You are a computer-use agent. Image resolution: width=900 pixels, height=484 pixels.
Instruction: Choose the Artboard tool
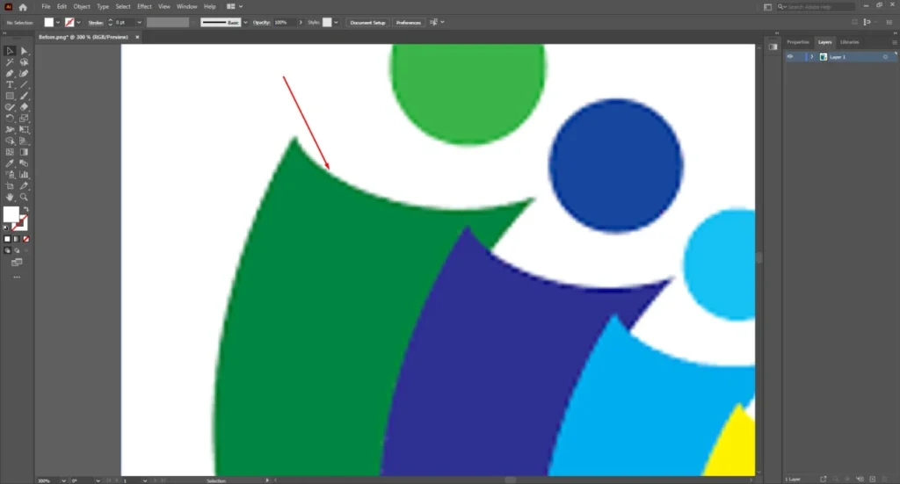(10, 186)
